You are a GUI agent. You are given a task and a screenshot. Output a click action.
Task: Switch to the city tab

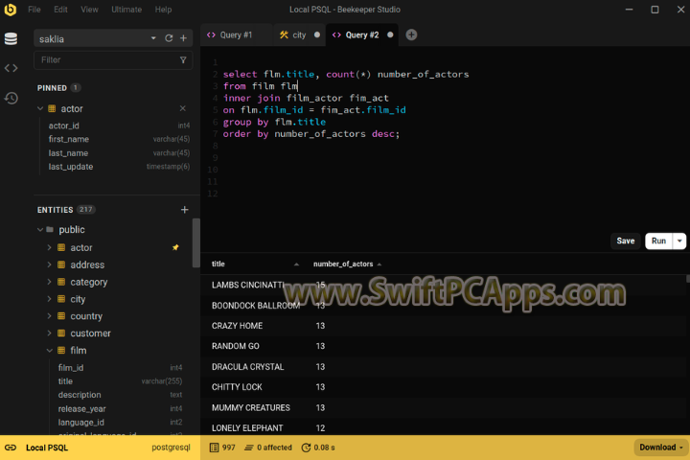299,34
